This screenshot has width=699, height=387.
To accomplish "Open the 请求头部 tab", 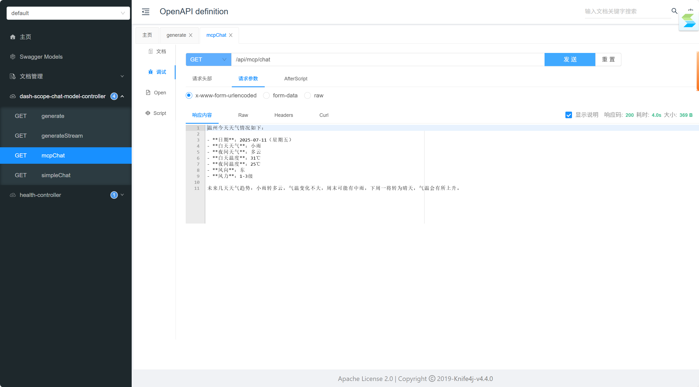I will (202, 79).
